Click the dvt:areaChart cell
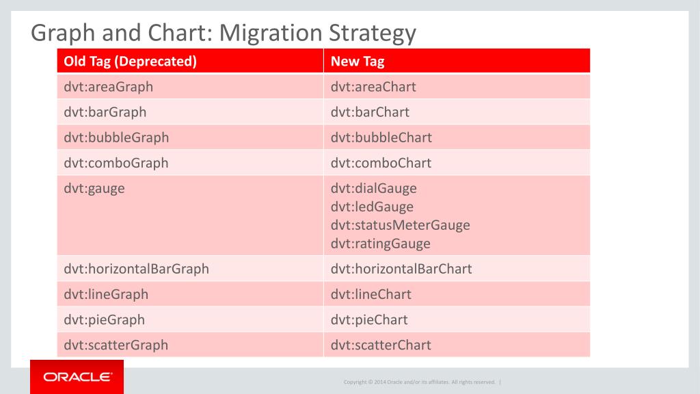Image resolution: width=700 pixels, height=394 pixels. click(457, 86)
